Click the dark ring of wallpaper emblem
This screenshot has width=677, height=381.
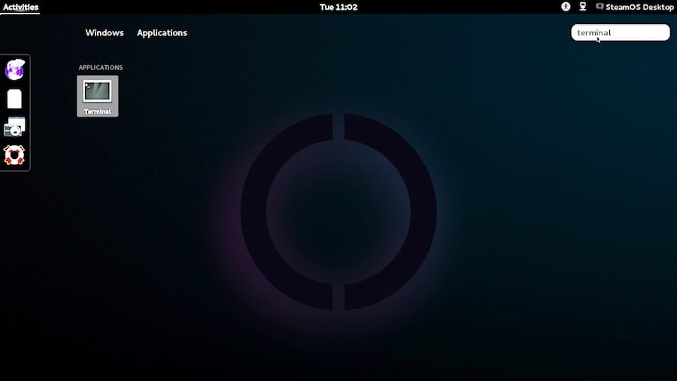(x=253, y=212)
